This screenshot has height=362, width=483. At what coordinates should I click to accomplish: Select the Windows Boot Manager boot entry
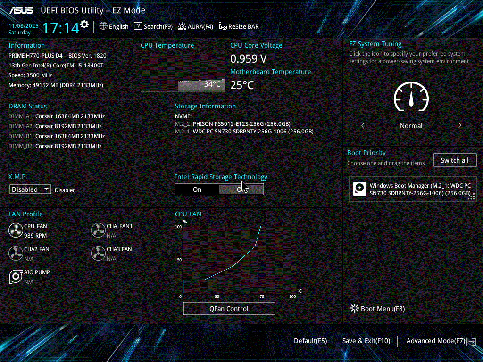[412, 189]
